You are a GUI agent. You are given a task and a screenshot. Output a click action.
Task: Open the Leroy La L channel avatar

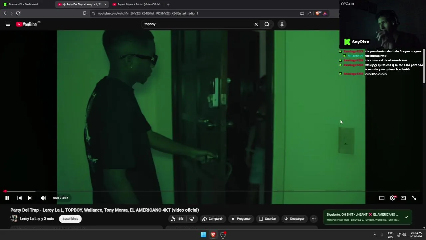(x=14, y=219)
